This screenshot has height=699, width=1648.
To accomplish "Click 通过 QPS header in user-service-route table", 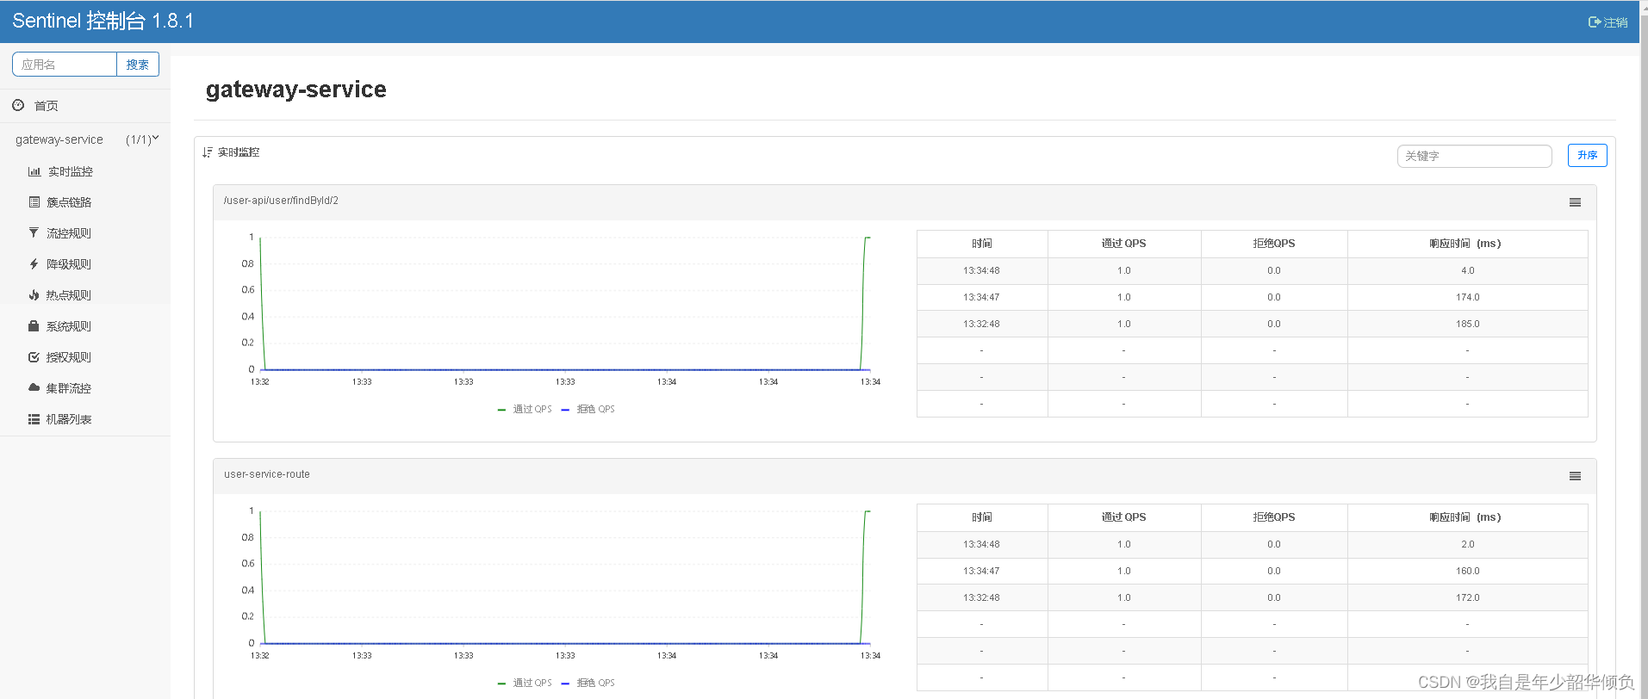I will pos(1123,517).
